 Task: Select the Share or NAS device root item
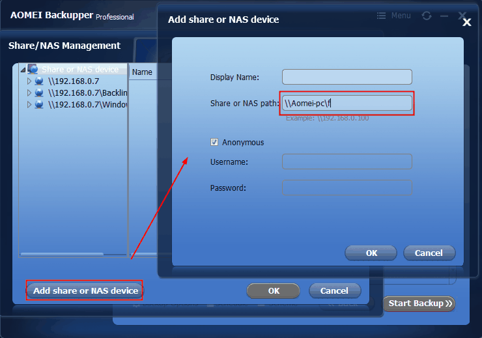tap(80, 70)
